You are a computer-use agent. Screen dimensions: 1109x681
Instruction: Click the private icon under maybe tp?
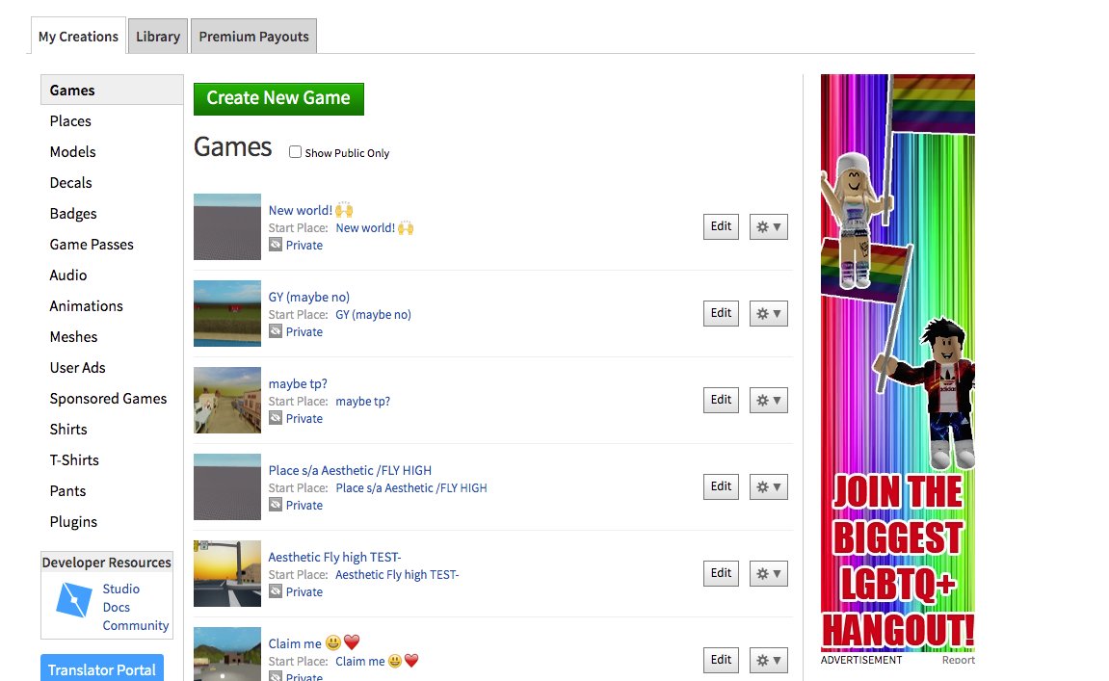[x=276, y=418]
